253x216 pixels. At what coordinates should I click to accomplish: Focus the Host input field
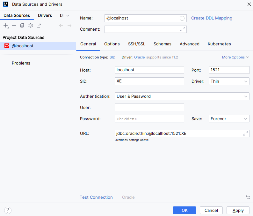(x=149, y=70)
